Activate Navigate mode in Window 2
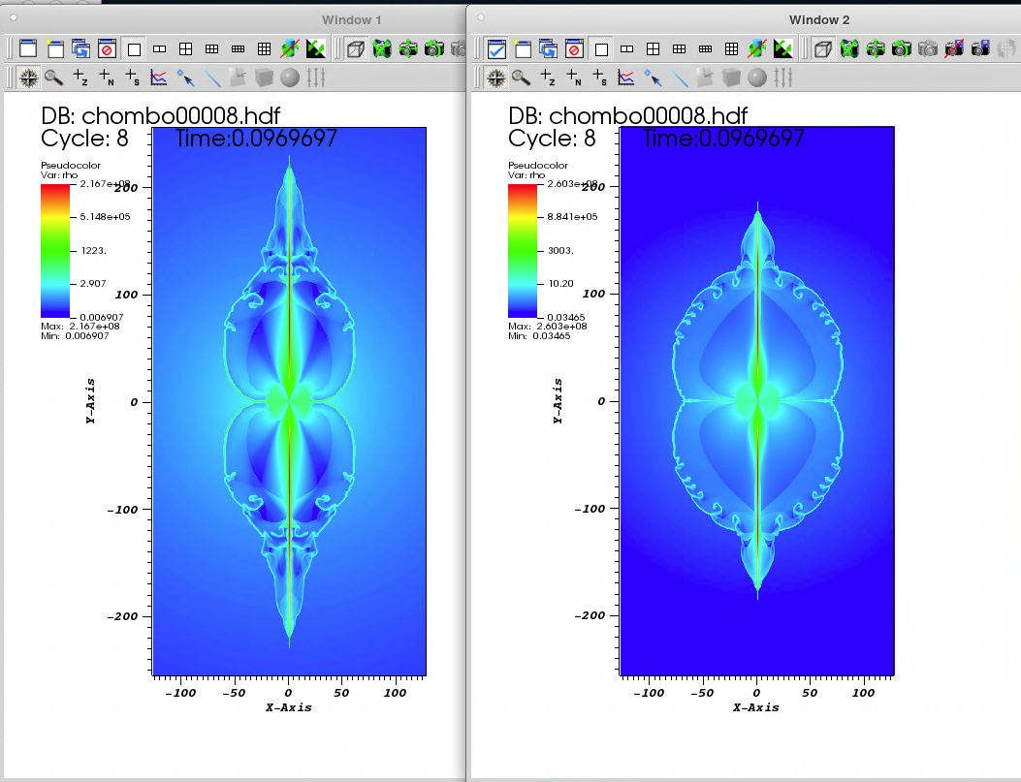This screenshot has height=782, width=1021. [x=496, y=78]
